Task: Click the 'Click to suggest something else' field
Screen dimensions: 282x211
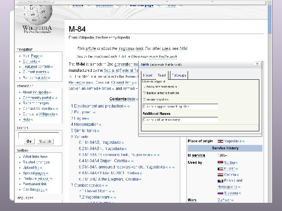Action: (x=180, y=107)
